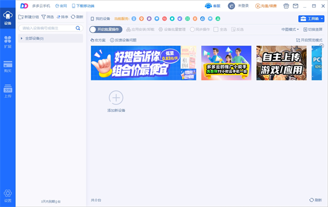Click the 排序 sort option

coord(62,17)
